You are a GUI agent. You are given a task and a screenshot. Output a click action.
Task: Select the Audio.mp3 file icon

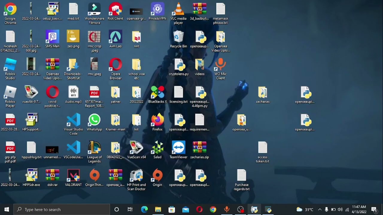pyautogui.click(x=73, y=95)
